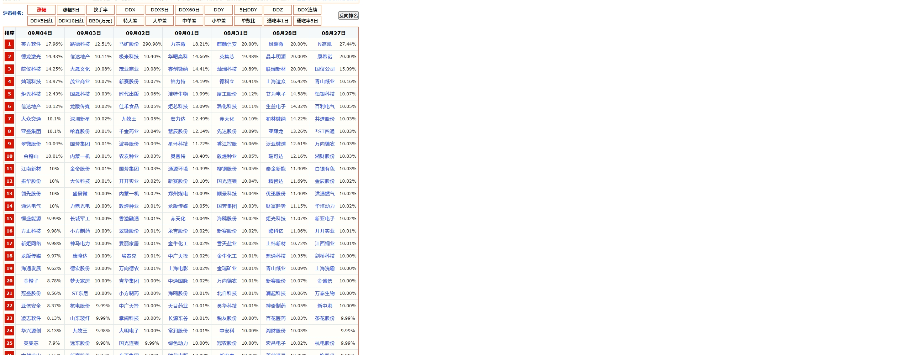Open stock link 昂瑞微
This screenshot has height=355, width=911.
click(x=276, y=44)
